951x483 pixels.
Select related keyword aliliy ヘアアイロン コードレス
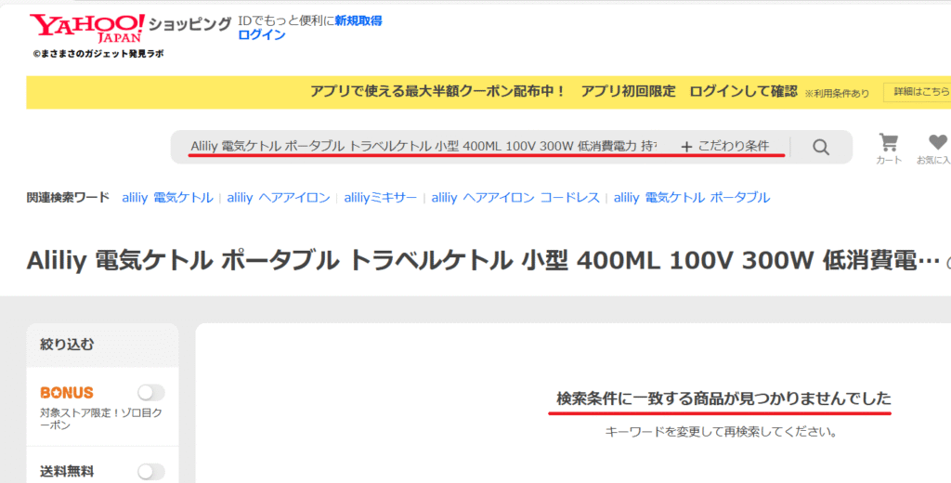pyautogui.click(x=515, y=197)
